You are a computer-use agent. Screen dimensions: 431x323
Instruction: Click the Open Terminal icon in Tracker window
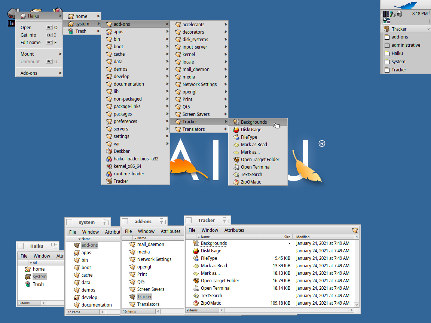coord(196,288)
